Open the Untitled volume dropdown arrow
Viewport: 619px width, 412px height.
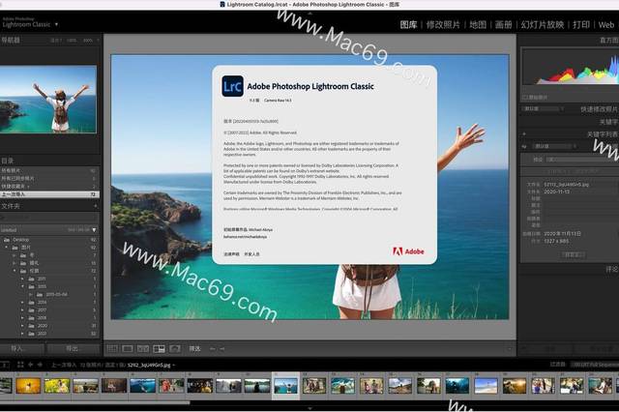tap(94, 229)
